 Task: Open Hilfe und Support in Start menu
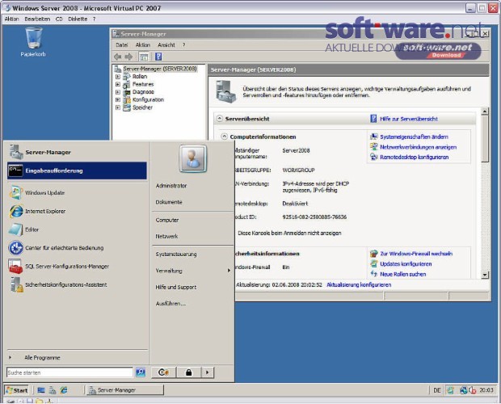(176, 287)
